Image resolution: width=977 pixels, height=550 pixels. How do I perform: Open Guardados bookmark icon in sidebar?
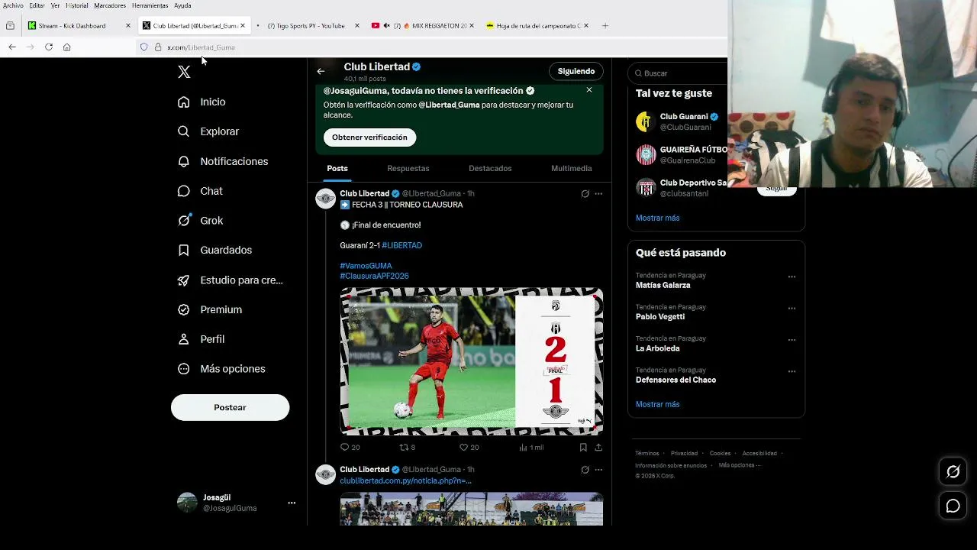(183, 250)
